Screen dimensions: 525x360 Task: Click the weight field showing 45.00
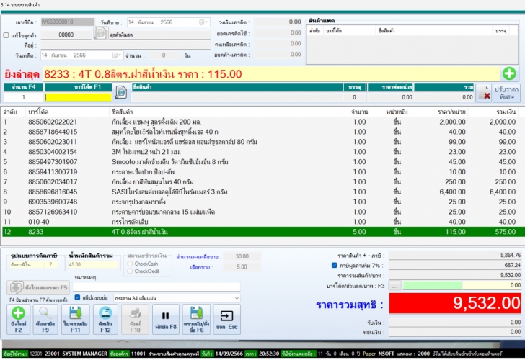click(x=93, y=264)
